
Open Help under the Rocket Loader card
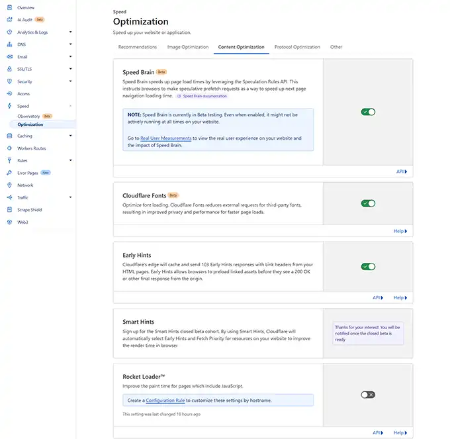click(x=400, y=432)
